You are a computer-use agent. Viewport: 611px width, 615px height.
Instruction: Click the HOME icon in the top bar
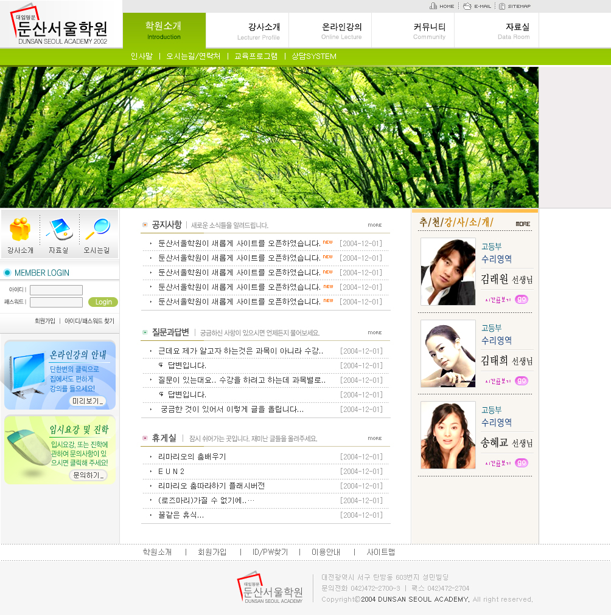coord(433,6)
